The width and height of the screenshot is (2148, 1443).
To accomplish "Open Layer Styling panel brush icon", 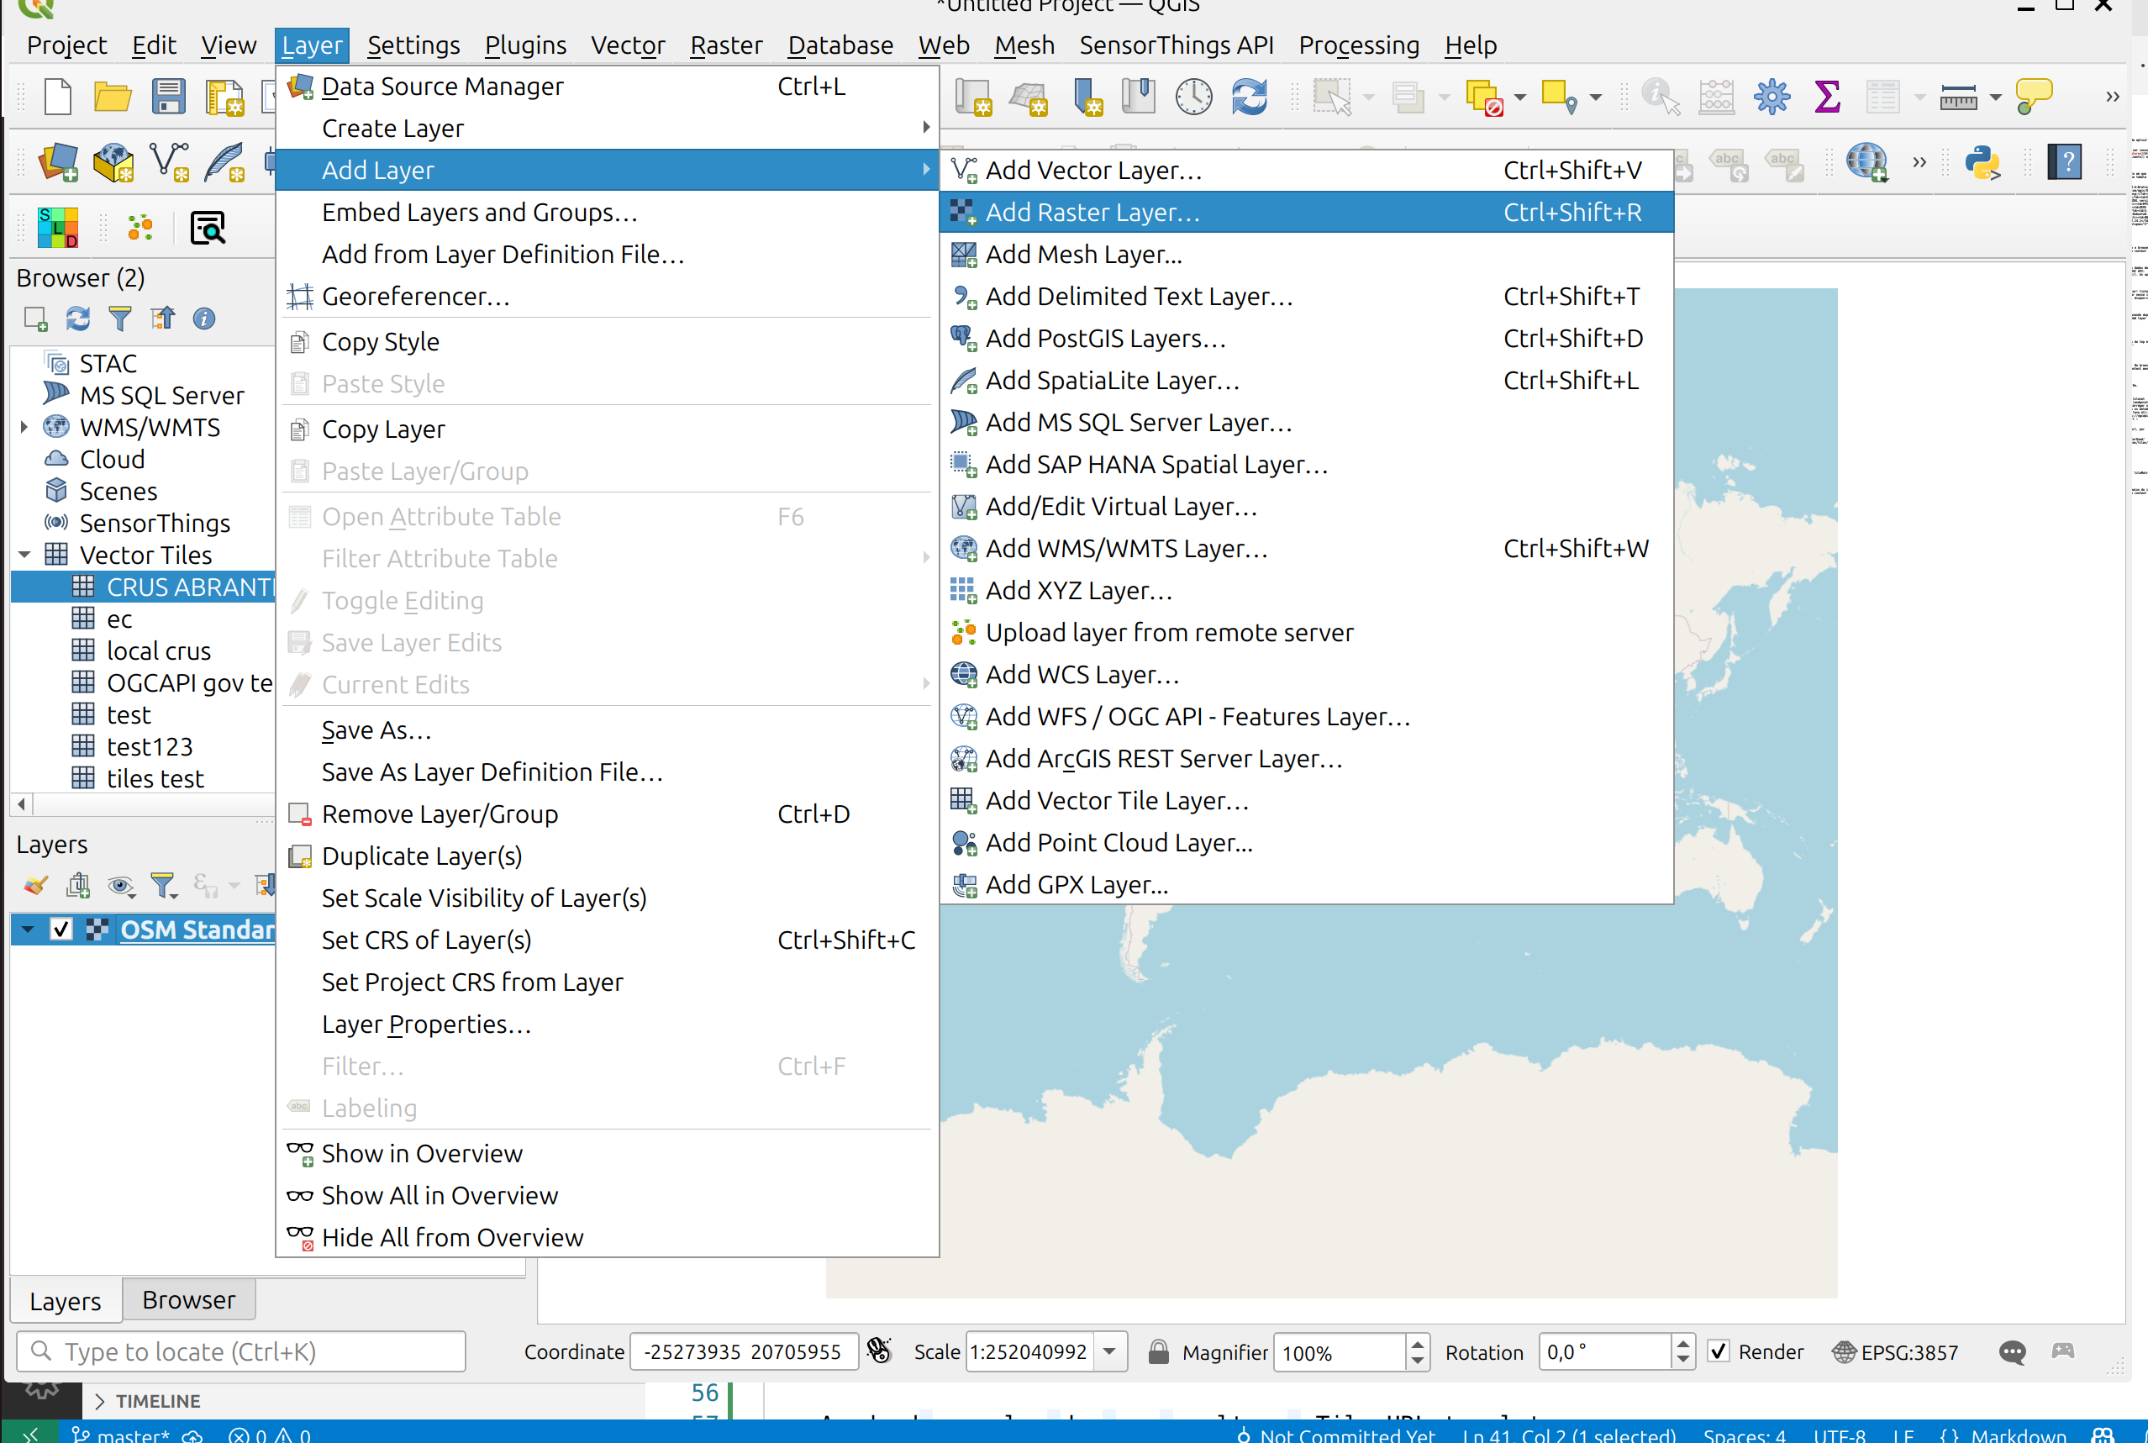I will pos(35,885).
